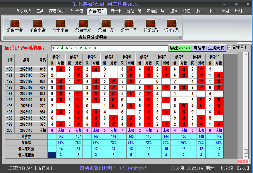Click the 准确率 row label

(26, 143)
